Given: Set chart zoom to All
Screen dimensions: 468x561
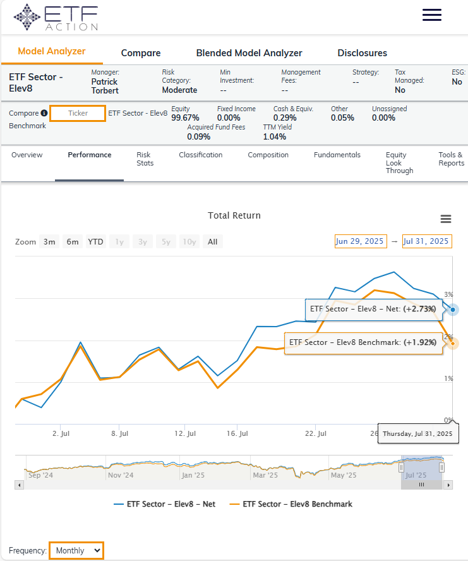Looking at the screenshot, I should pos(213,242).
